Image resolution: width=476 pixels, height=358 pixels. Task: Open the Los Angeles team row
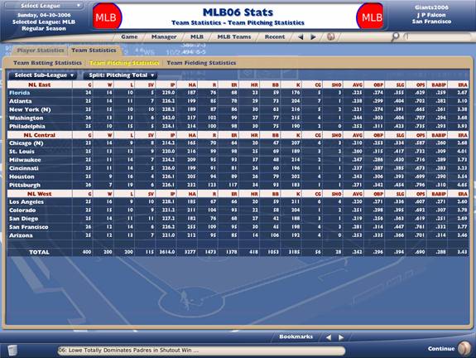pyautogui.click(x=238, y=202)
